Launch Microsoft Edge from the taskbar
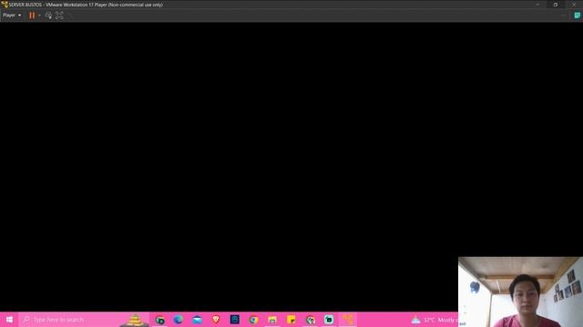 pyautogui.click(x=179, y=320)
